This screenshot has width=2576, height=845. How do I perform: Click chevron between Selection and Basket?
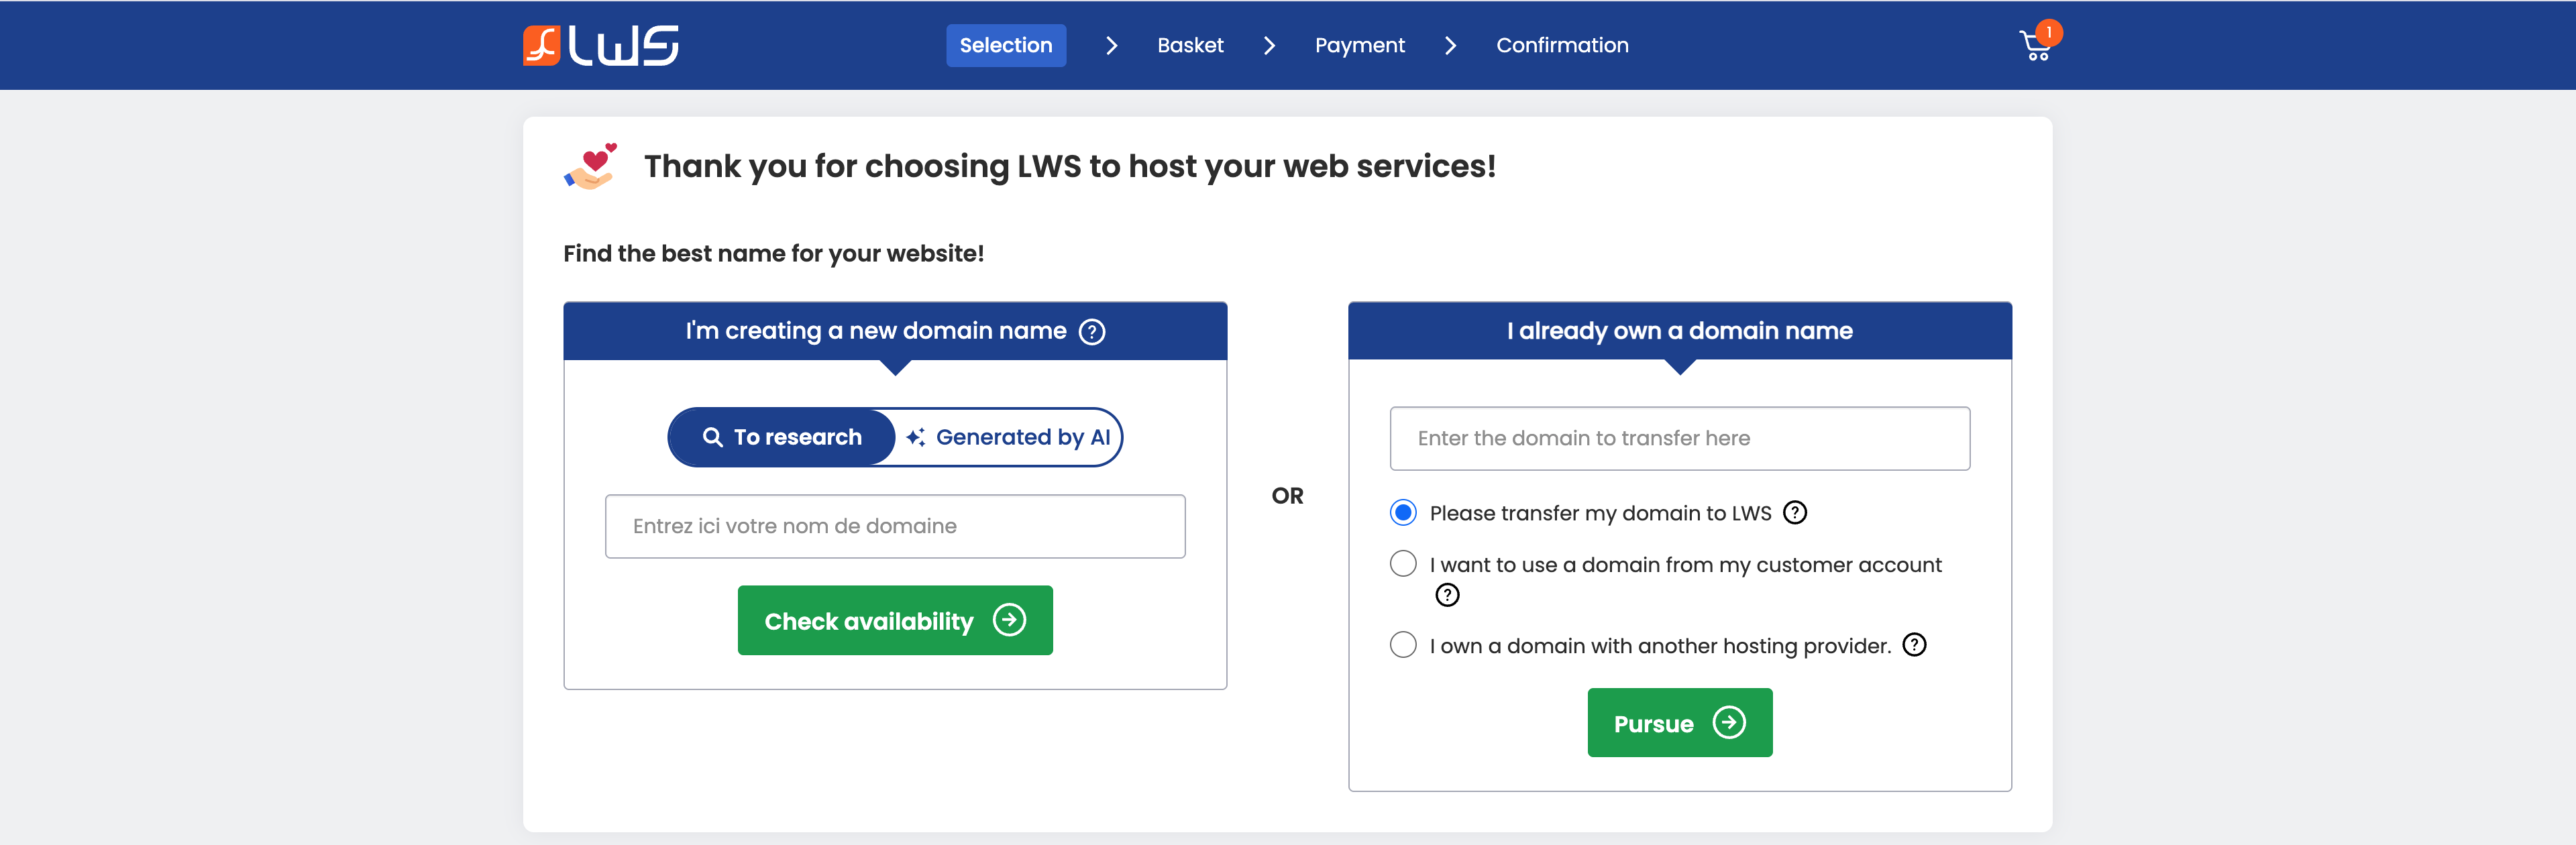click(x=1111, y=46)
